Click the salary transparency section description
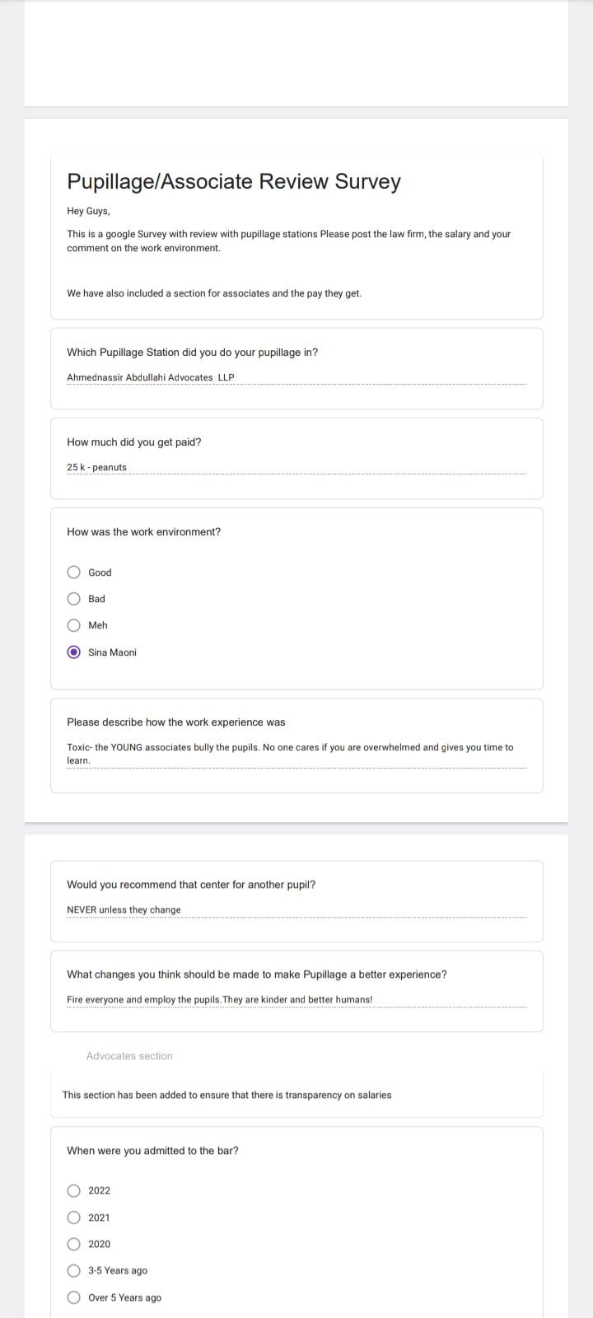 click(x=227, y=1095)
